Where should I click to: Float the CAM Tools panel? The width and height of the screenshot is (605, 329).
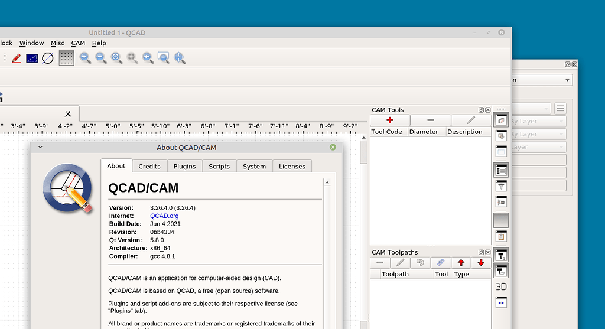(x=481, y=110)
